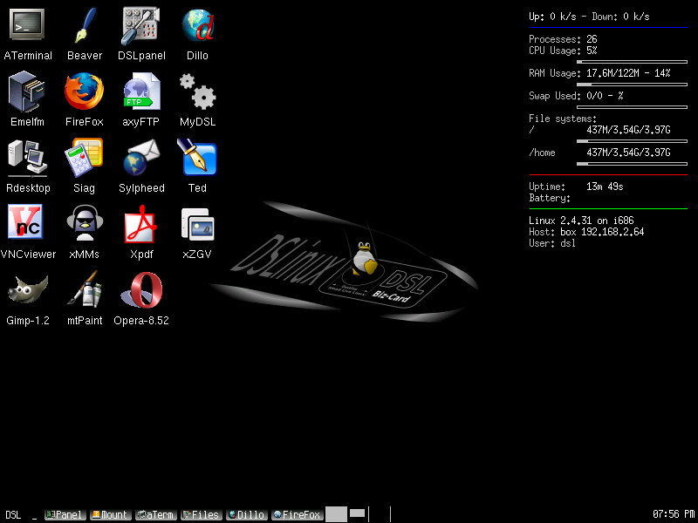Open the Emelfm file manager icon
Screen dimensions: 698x523
(x=28, y=92)
